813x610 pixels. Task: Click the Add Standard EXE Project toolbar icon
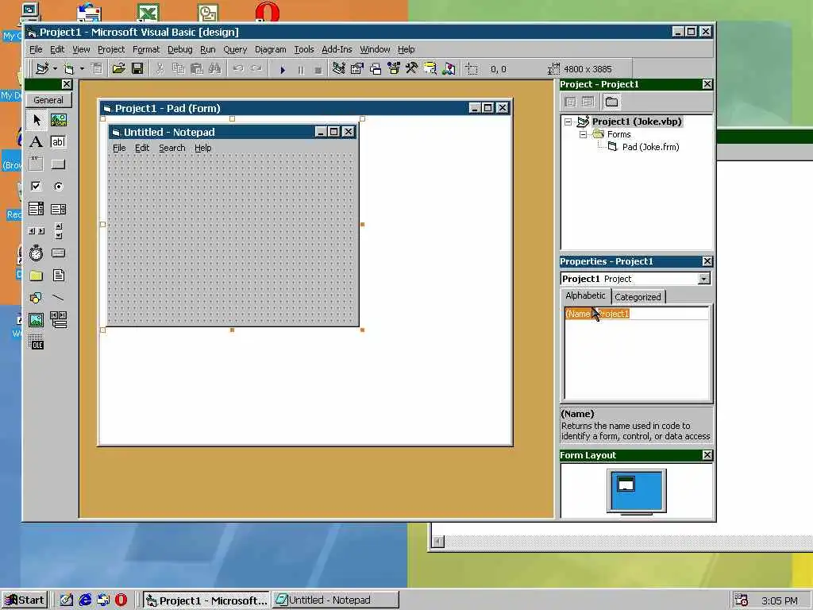click(43, 68)
